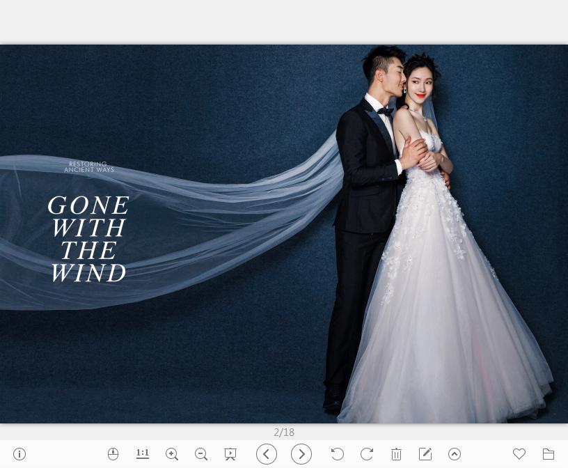Click the displayed wedding photo
568x468 pixels.
[284, 234]
